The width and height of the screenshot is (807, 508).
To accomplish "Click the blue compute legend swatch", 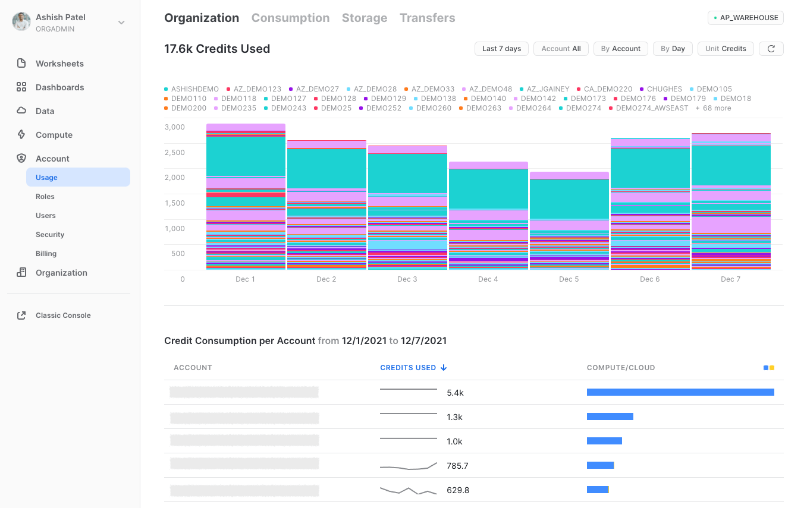I will [765, 367].
